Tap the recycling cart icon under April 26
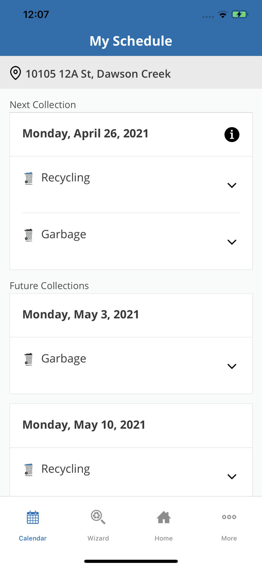The width and height of the screenshot is (262, 568). (x=29, y=178)
